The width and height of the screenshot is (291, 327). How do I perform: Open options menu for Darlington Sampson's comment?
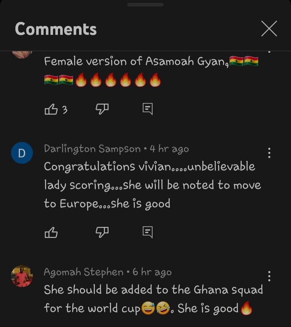269,153
